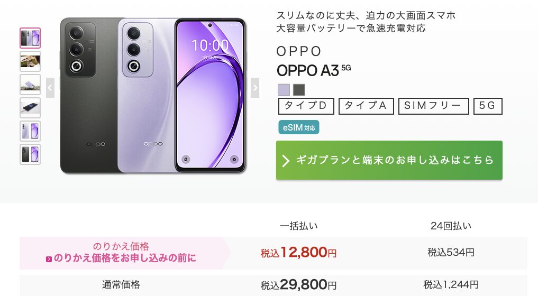Choose the purple color swatch

pyautogui.click(x=284, y=90)
